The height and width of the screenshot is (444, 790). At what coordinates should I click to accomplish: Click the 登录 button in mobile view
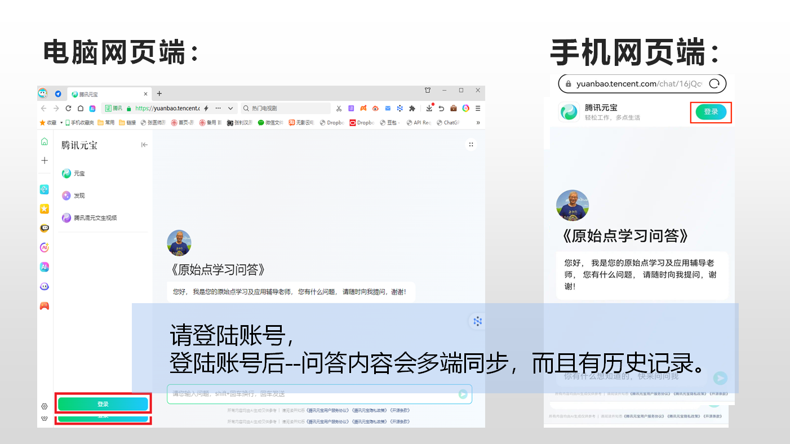pos(711,112)
